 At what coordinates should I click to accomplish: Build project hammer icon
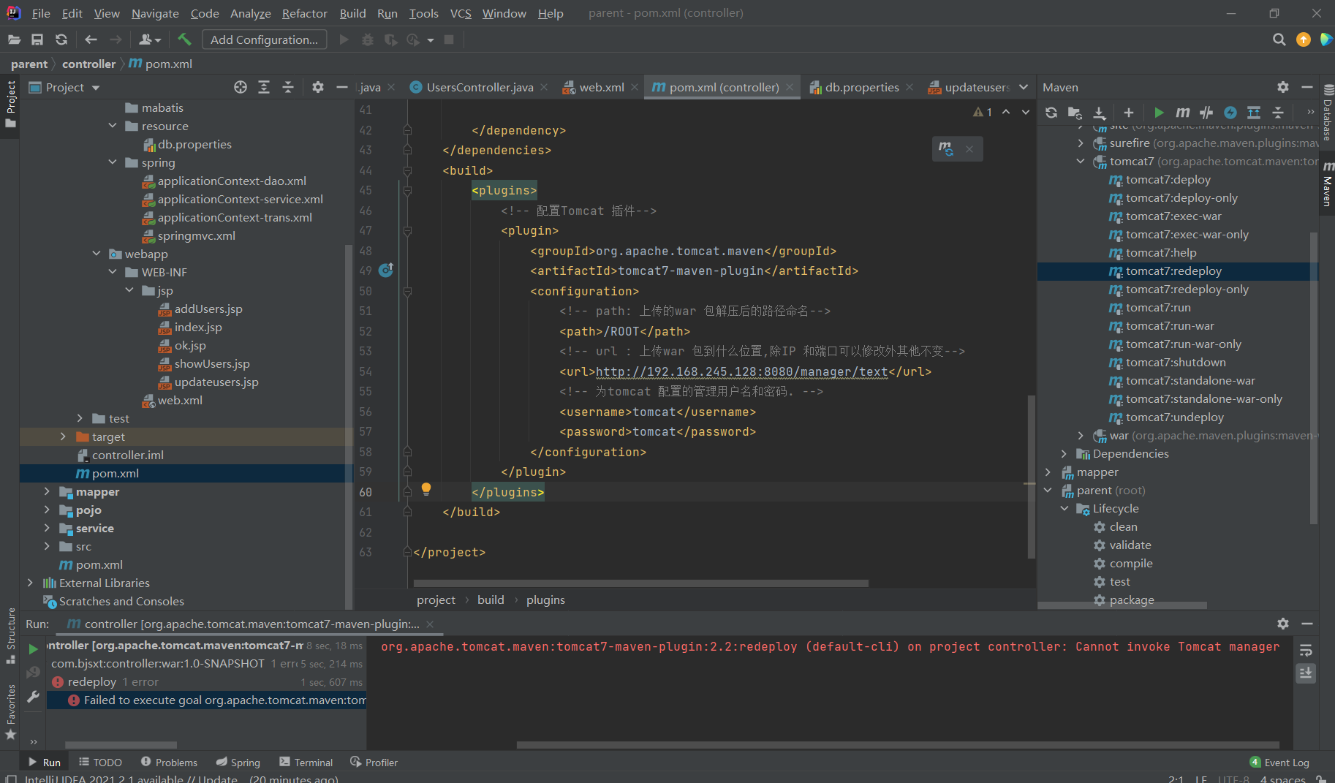tap(184, 39)
